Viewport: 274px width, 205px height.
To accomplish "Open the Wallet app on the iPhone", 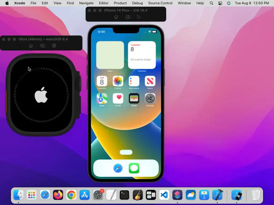I will 134,98.
